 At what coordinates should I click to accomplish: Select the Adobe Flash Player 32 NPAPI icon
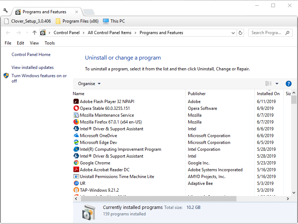tap(76, 101)
